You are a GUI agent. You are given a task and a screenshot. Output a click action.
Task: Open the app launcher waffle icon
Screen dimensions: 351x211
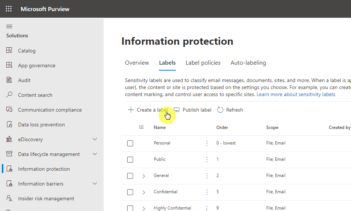point(9,9)
